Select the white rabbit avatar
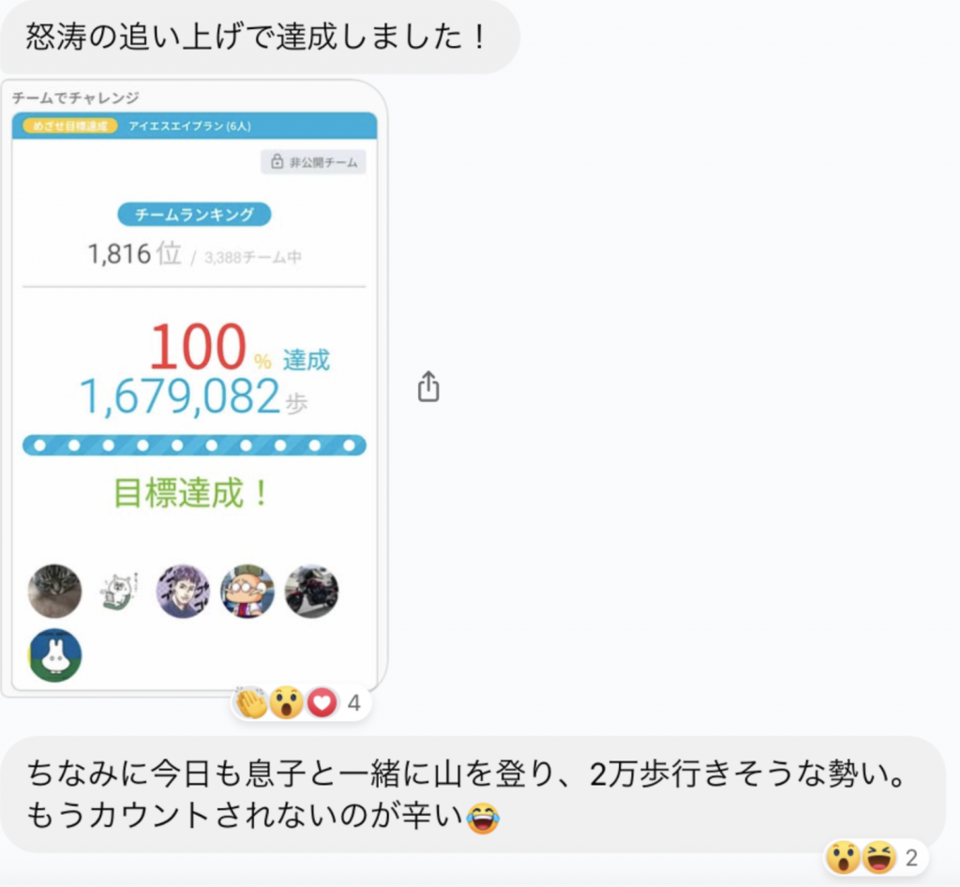The width and height of the screenshot is (960, 887). [x=54, y=655]
